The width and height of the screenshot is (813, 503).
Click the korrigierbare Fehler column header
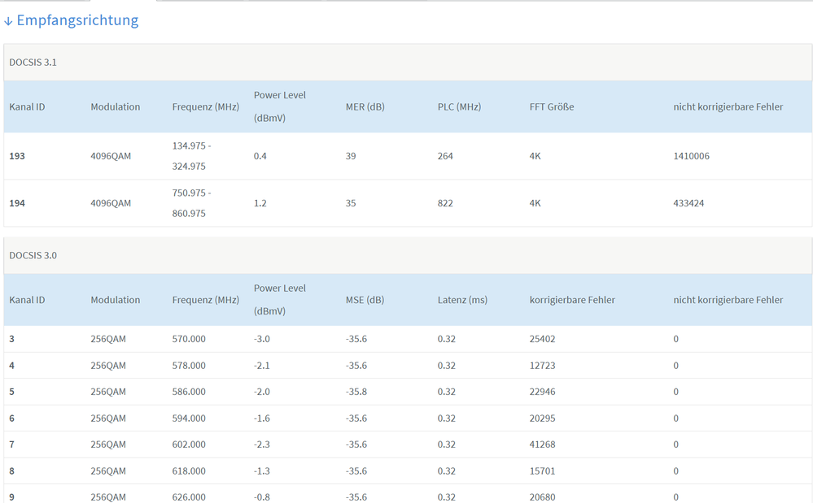572,300
